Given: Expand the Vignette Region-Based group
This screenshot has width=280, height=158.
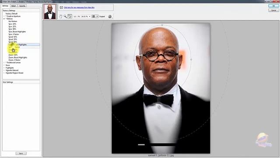Looking at the screenshot, I should click(4, 73).
